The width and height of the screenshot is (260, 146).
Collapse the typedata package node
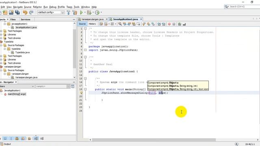pyautogui.click(x=5, y=49)
